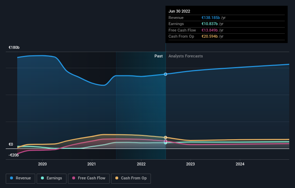Toggle the Revenue legend button
The height and width of the screenshot is (188, 295).
[x=20, y=178]
